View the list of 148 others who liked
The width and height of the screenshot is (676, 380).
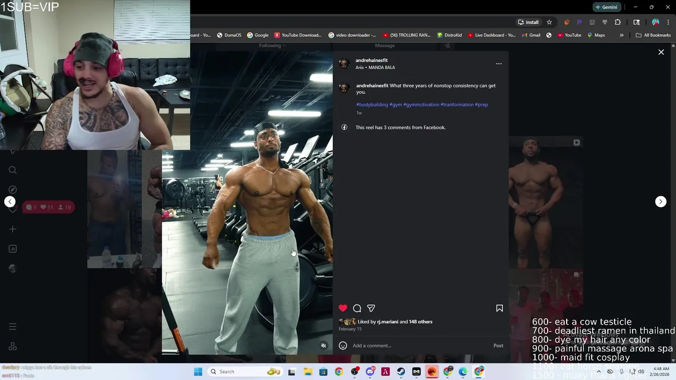click(x=420, y=321)
